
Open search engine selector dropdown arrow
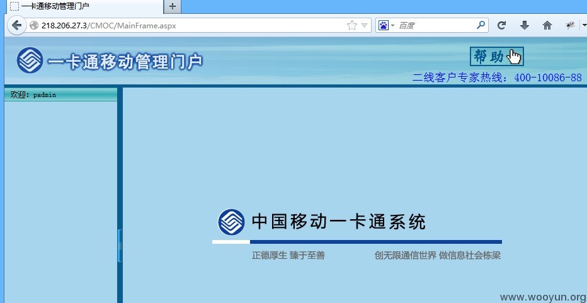(x=392, y=25)
